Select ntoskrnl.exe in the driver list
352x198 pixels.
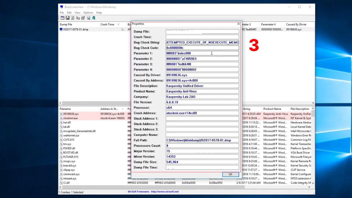(70, 118)
